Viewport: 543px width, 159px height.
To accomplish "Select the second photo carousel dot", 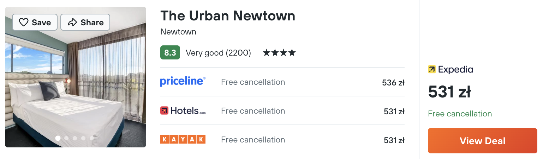I will 66,138.
